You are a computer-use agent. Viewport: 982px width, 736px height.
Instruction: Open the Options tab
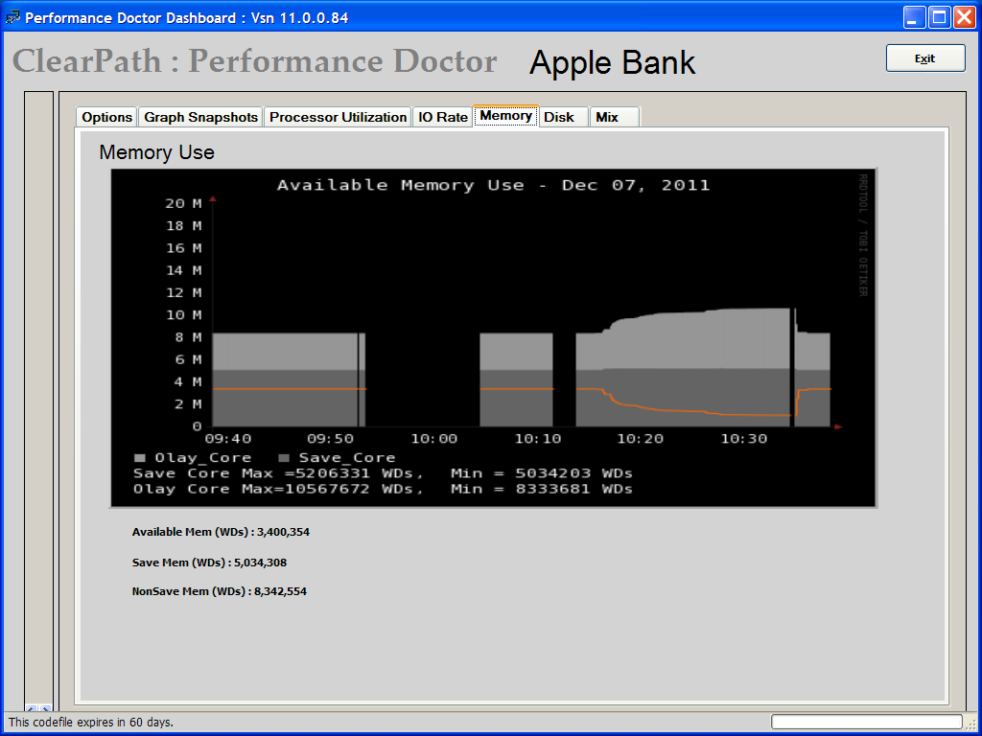tap(106, 117)
